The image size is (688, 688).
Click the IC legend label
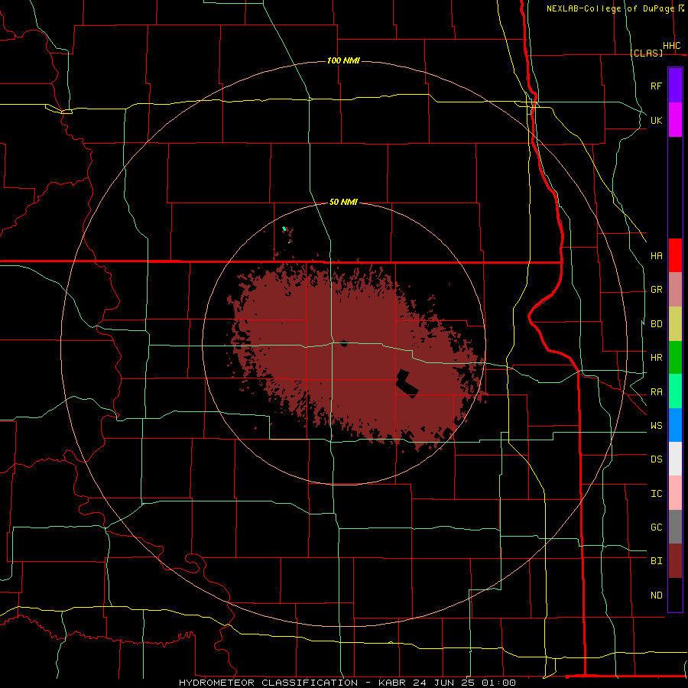coord(656,494)
